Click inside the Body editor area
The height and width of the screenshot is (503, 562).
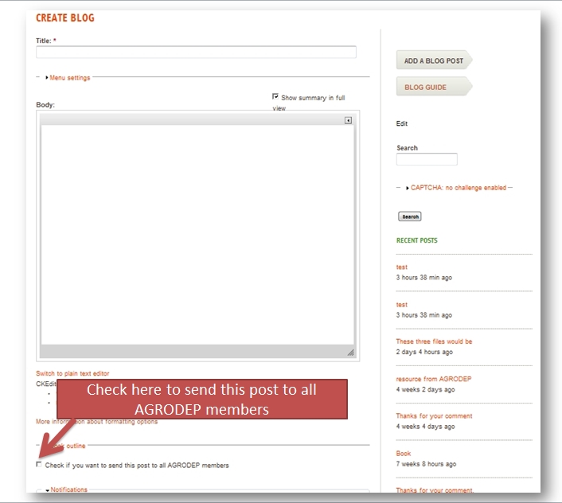[x=197, y=235]
